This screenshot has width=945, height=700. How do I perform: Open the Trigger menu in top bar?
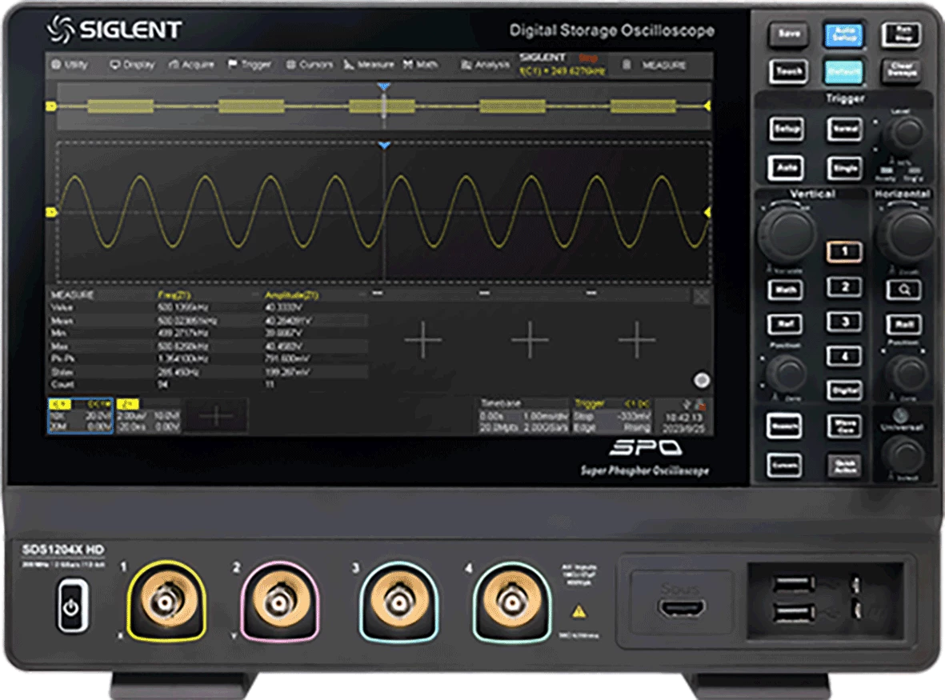(250, 64)
